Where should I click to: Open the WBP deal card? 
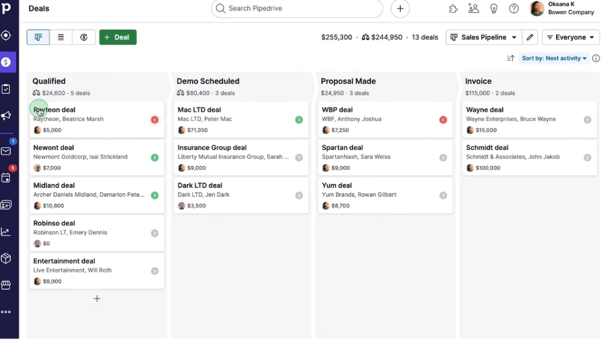tap(385, 120)
